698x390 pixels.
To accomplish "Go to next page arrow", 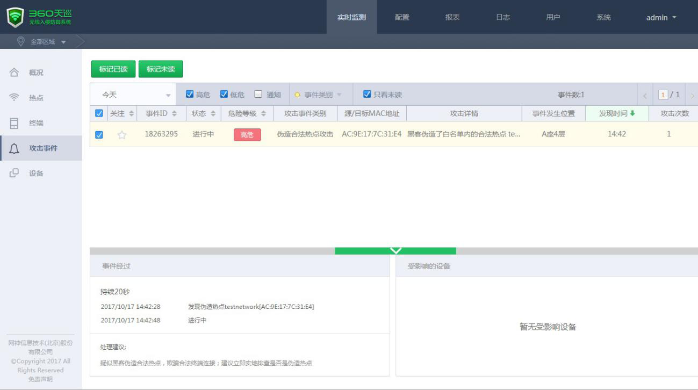I will [x=692, y=96].
